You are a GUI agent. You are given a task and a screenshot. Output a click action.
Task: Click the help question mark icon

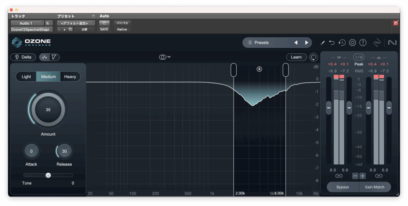pos(363,43)
